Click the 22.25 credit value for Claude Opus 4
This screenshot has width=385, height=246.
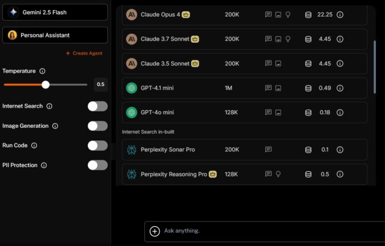pyautogui.click(x=325, y=15)
